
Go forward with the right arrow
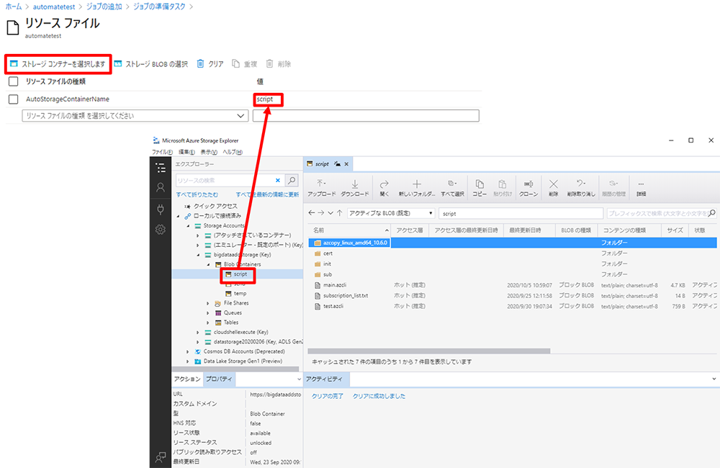321,212
